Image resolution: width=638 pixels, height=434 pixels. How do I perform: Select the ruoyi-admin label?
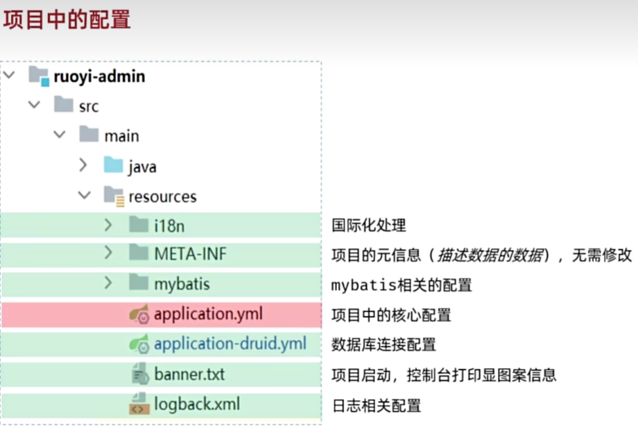click(99, 76)
